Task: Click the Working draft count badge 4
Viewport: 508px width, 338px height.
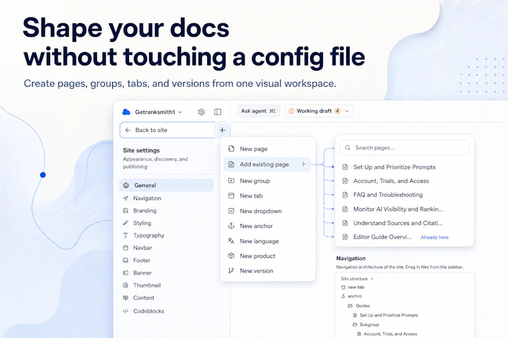Action: pos(338,111)
